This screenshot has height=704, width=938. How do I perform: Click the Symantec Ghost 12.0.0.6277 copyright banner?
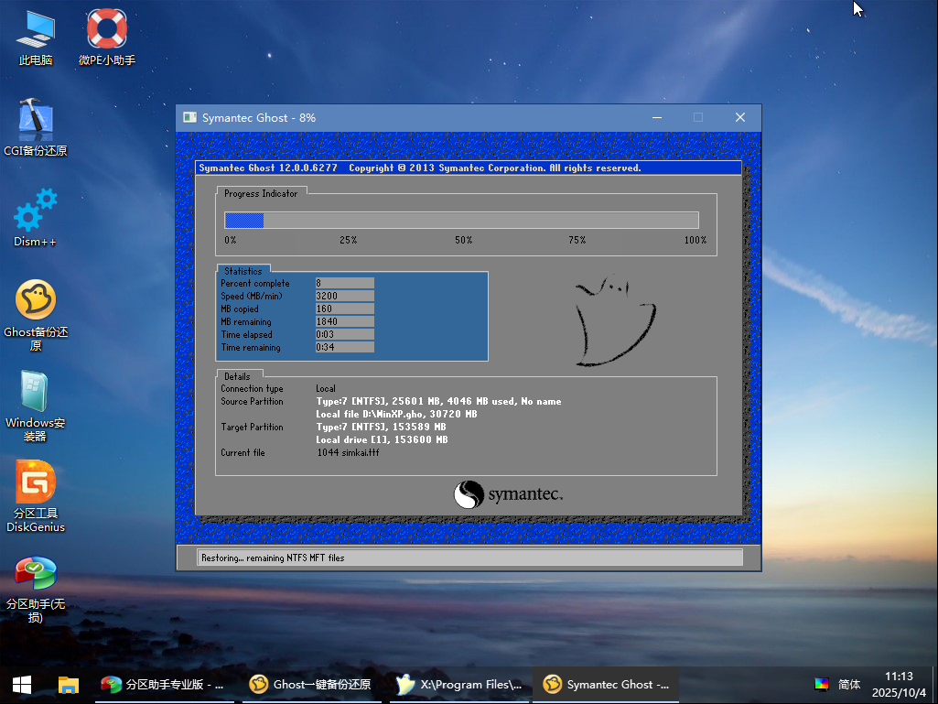pos(469,168)
